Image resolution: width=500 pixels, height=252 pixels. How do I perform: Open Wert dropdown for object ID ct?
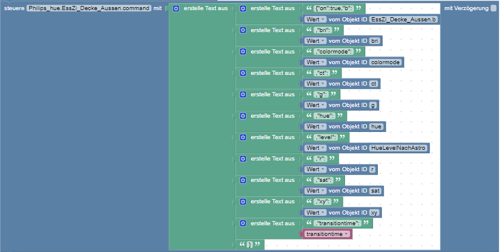pos(315,84)
